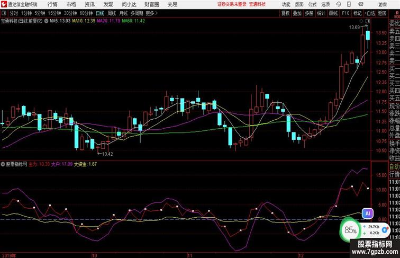Click the 复权 toolbar button
Viewport: 400px width, 258px height.
[x=285, y=13]
